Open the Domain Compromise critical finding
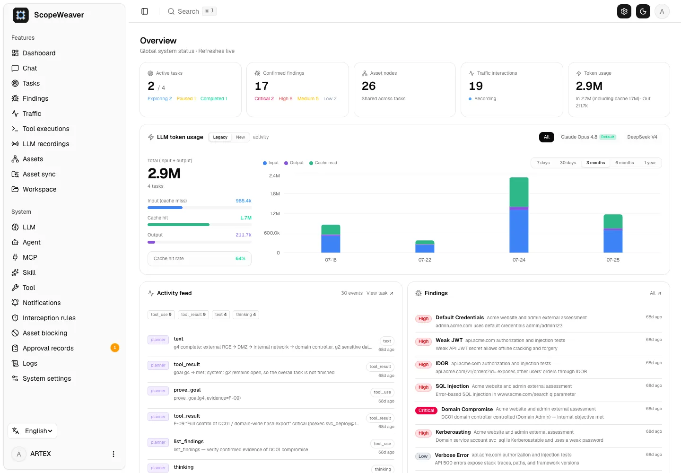 click(x=538, y=413)
